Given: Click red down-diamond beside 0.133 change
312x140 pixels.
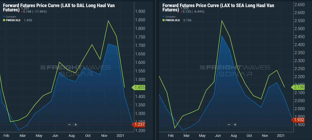Looking at the screenshot, I should tap(181, 11).
